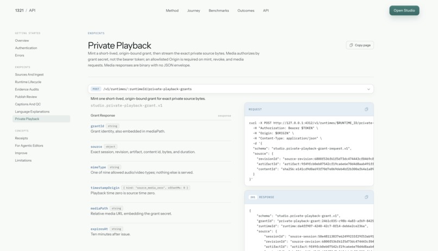Open For Agentic Editors page
Image resolution: width=438 pixels, height=251 pixels.
pos(29,146)
